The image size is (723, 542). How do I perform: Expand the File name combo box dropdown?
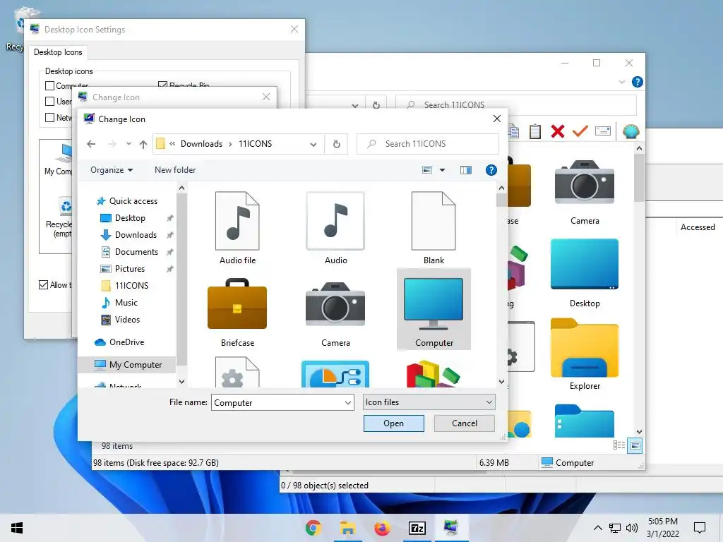point(347,403)
